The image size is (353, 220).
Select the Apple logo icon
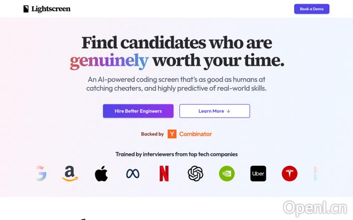pyautogui.click(x=101, y=173)
